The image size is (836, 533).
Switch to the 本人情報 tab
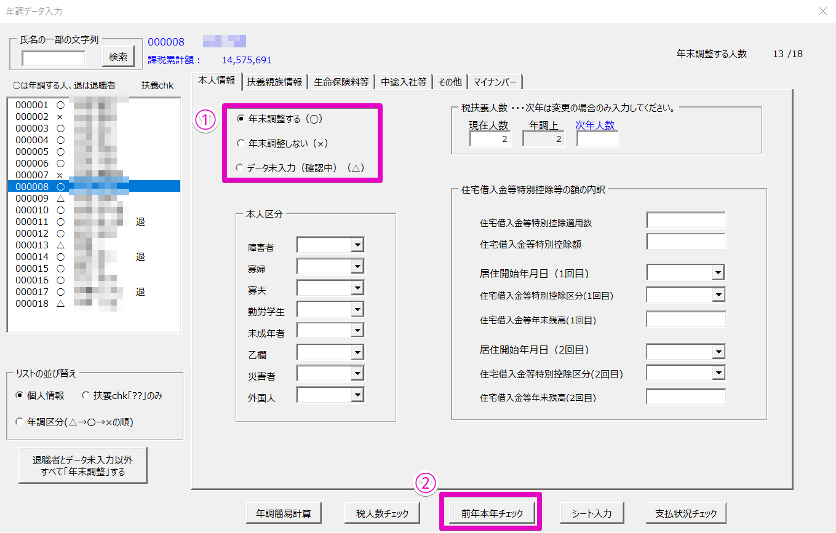[x=217, y=81]
